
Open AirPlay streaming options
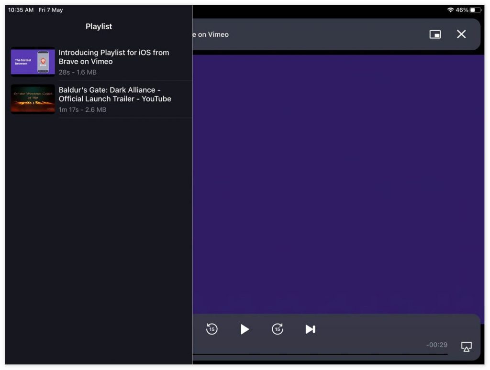(466, 347)
